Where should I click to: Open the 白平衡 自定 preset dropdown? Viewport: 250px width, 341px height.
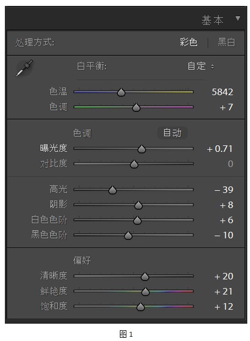point(201,66)
